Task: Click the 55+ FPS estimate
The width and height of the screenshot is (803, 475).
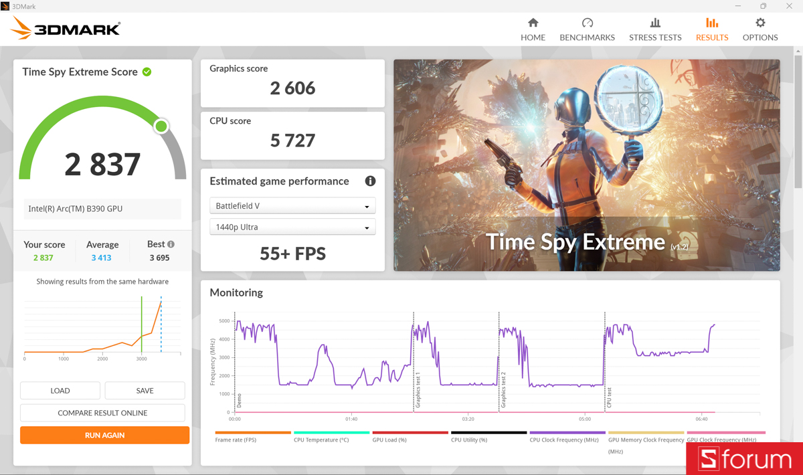Action: [292, 254]
